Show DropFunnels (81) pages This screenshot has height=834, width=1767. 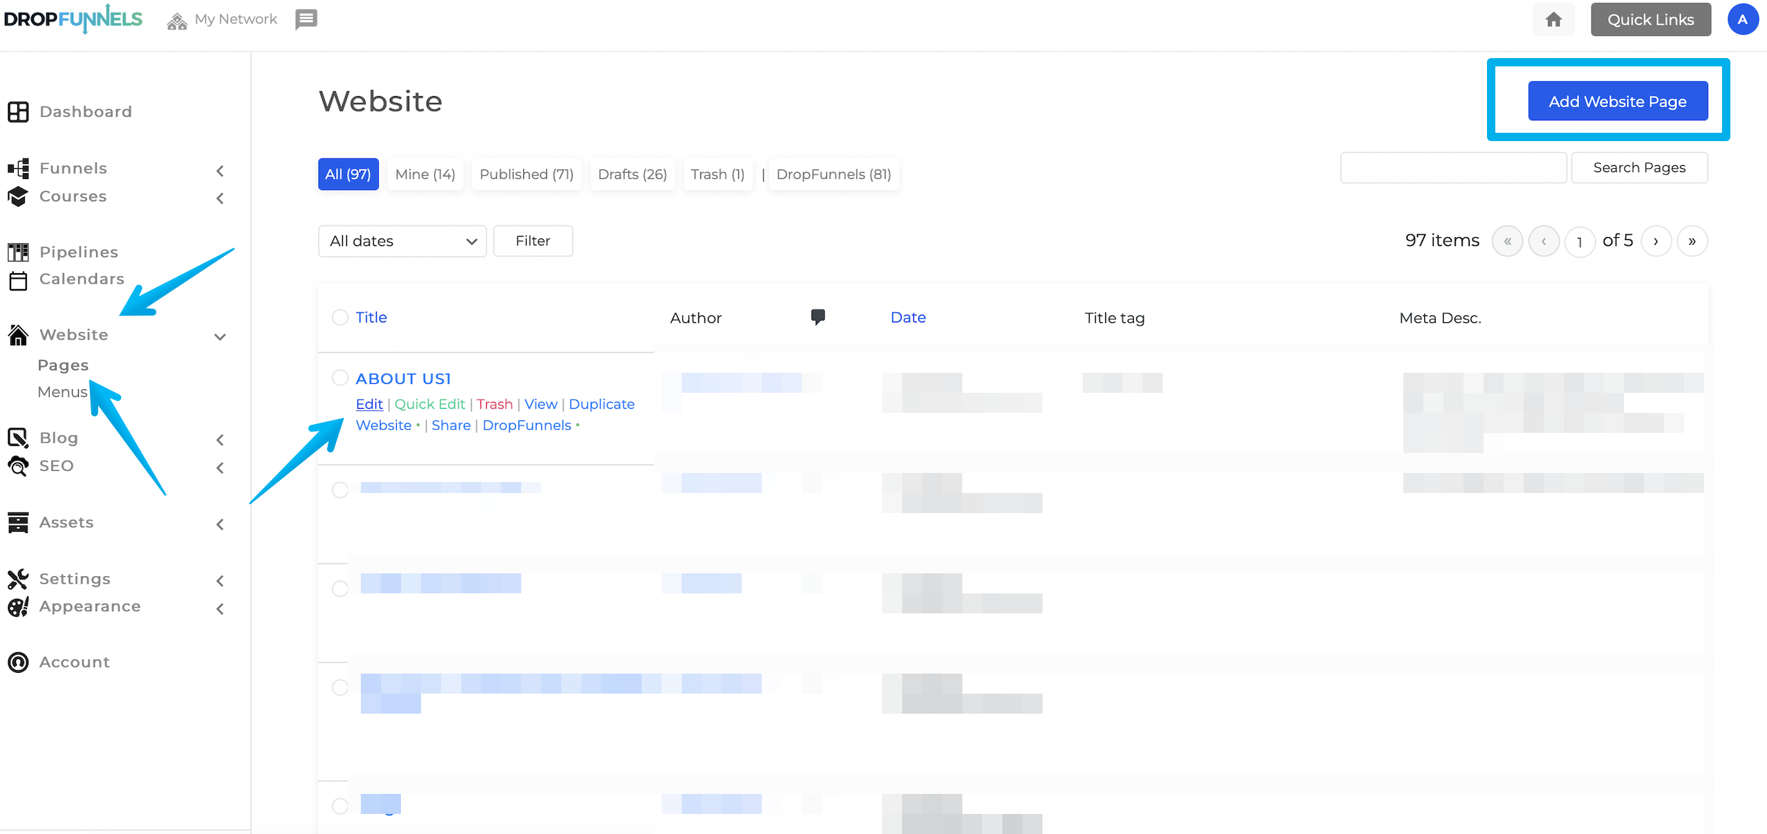834,174
